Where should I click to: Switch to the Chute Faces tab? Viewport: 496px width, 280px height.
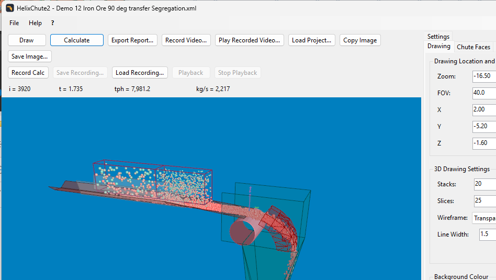pyautogui.click(x=474, y=47)
